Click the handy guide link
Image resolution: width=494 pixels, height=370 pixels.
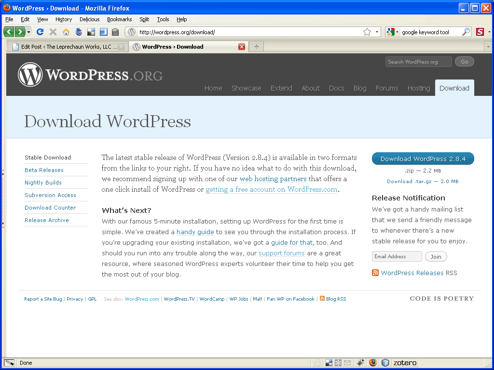195,232
